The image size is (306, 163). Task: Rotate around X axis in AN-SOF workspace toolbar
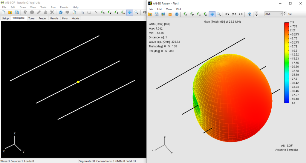[103, 13]
